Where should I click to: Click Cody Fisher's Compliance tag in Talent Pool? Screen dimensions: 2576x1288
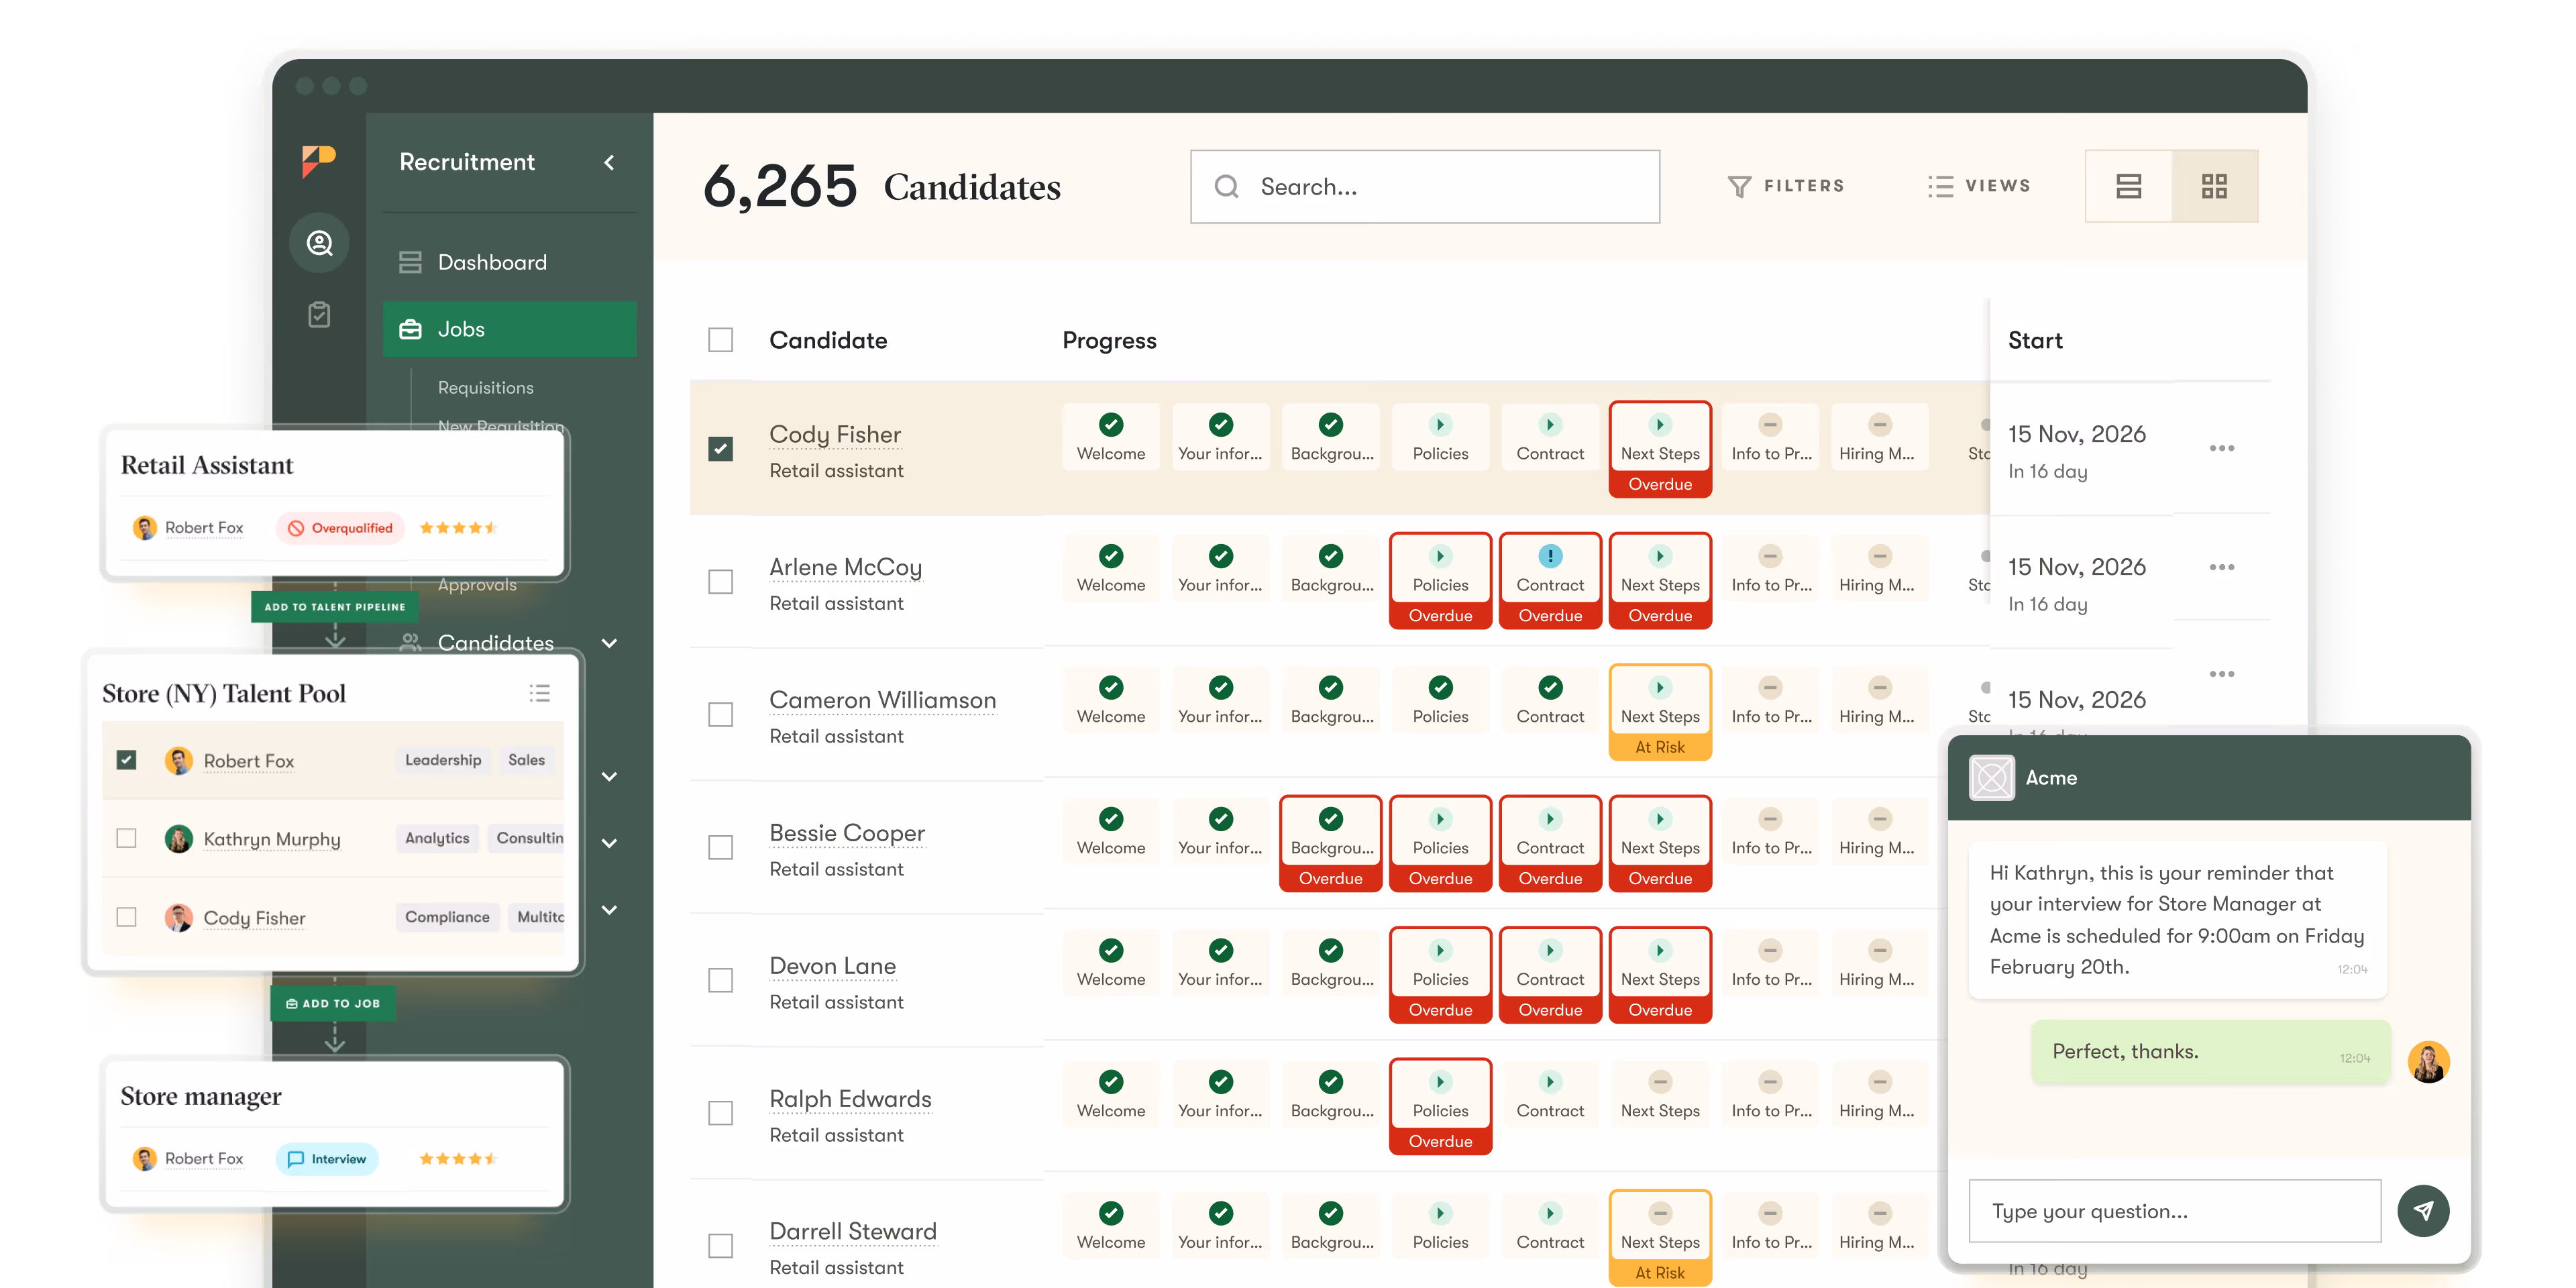coord(447,917)
